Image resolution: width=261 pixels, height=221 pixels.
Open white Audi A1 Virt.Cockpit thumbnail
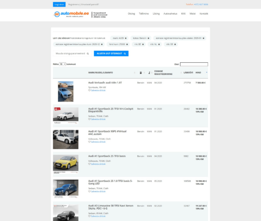click(66, 116)
